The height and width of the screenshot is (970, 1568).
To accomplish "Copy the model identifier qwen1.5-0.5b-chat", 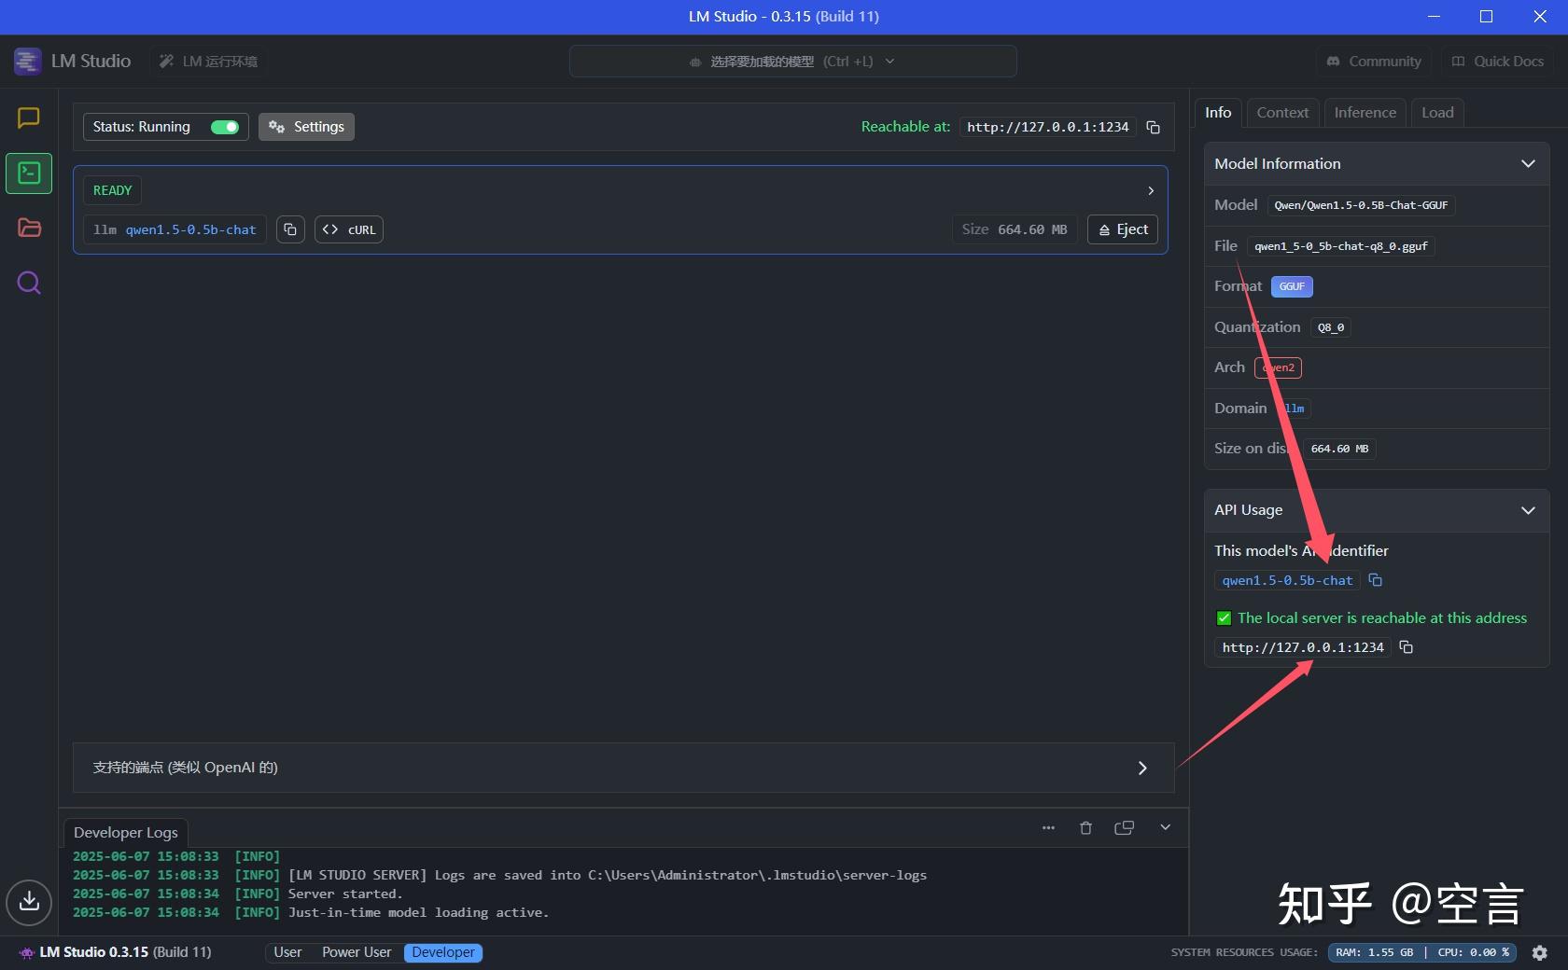I will click(1375, 580).
